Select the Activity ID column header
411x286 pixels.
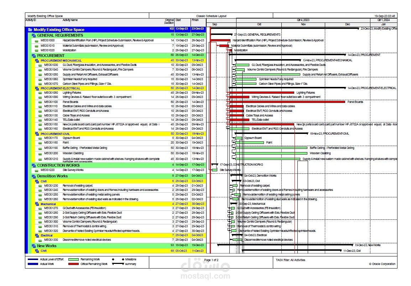[x=31, y=20]
